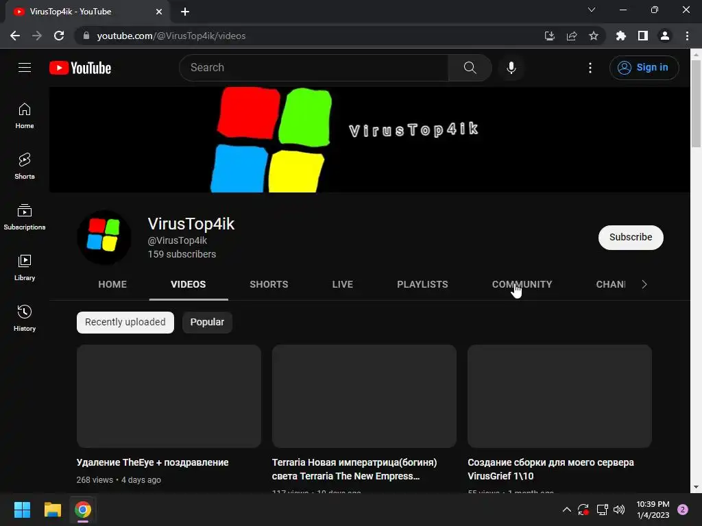Open the LIVE channel tab
Screen dimensions: 702x526
click(x=343, y=284)
